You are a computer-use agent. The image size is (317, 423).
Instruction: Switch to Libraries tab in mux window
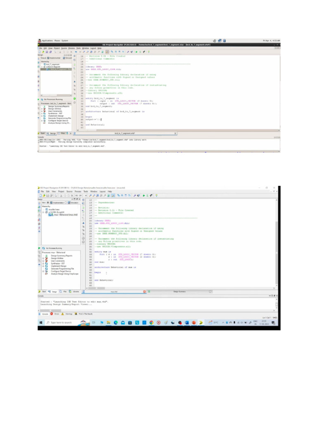click(x=74, y=292)
